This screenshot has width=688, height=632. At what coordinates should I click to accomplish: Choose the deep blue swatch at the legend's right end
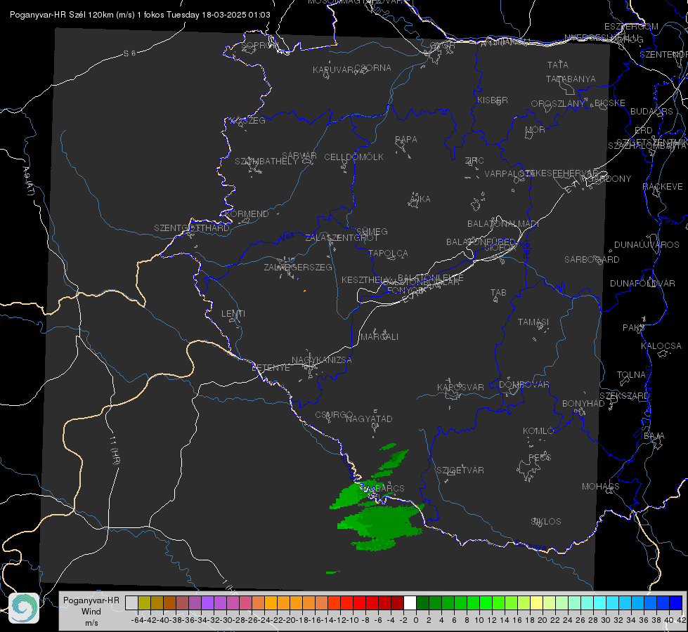coord(676,603)
